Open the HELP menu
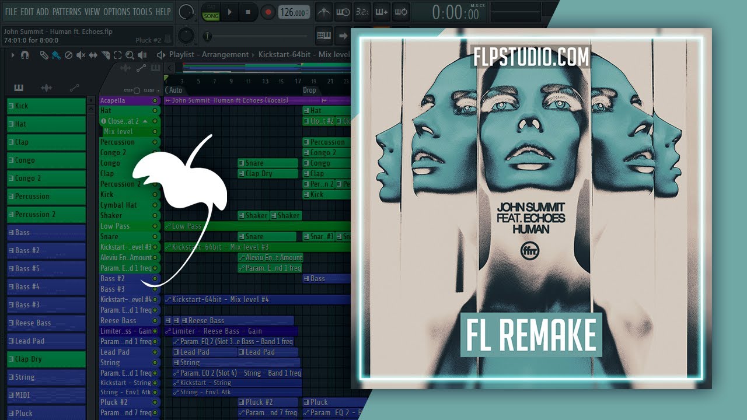 (163, 12)
